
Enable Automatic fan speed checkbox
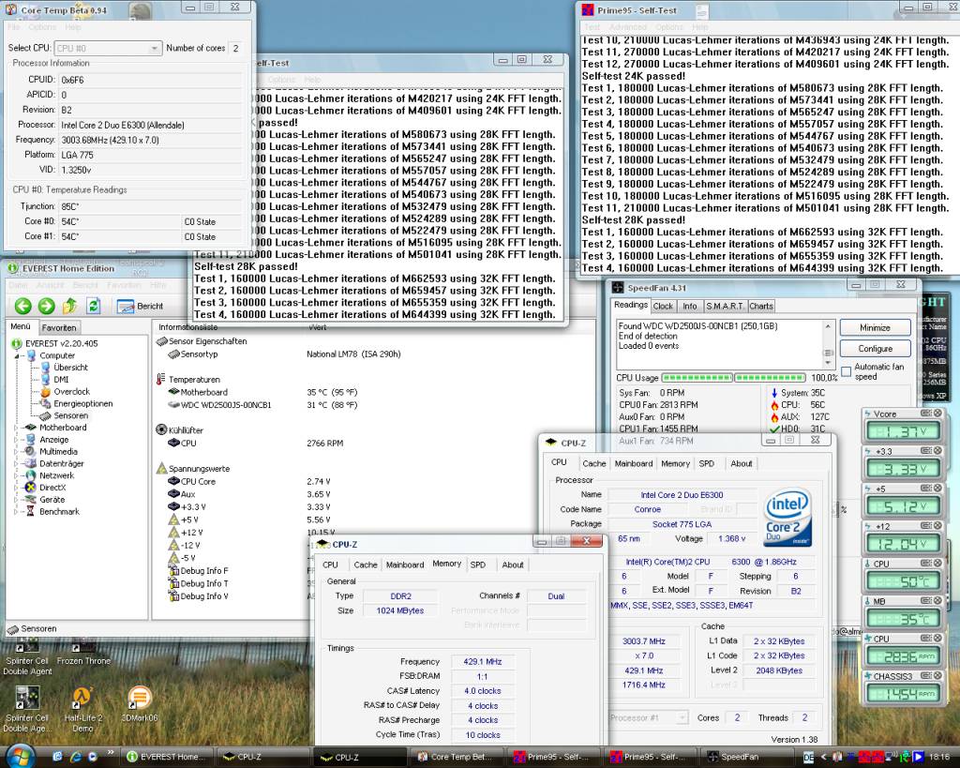(x=847, y=371)
